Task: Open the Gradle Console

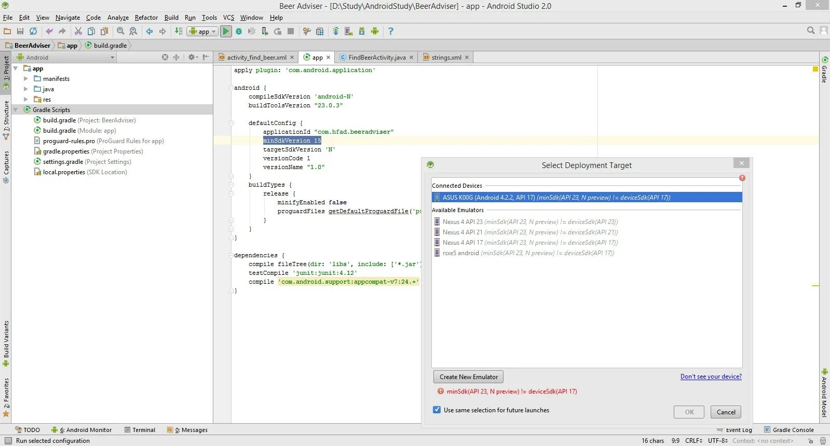Action: [788, 430]
